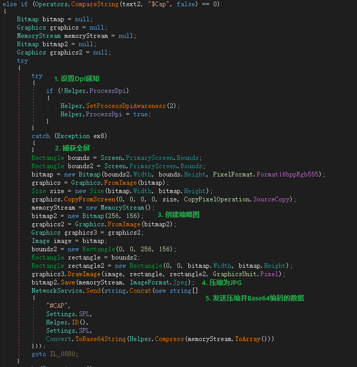Click the CompareString method in the else-if line
Viewport: 357px width, 367px height.
tap(95, 4)
